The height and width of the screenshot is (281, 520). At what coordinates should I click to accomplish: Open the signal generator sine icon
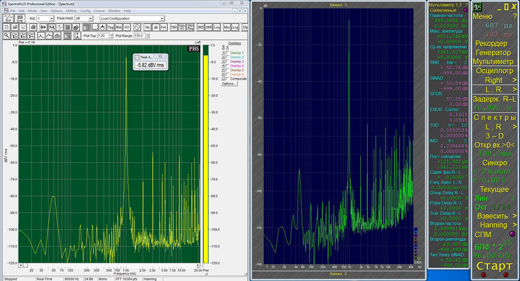137,27
